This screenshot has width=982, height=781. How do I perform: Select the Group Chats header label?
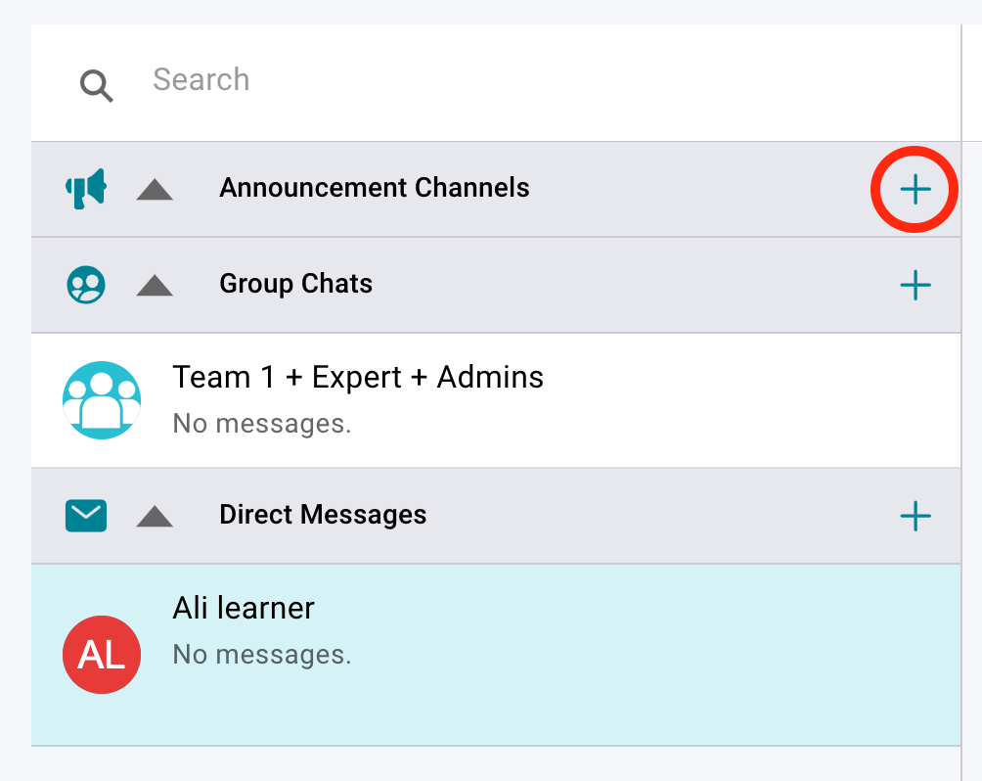[295, 284]
